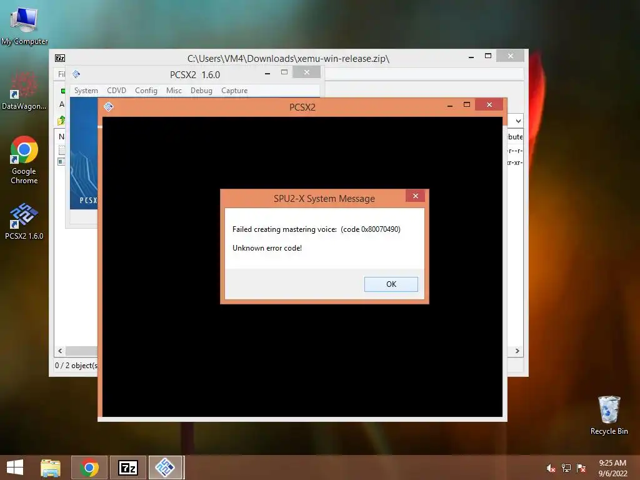Click the PCSX2 game window title icon
This screenshot has width=640, height=480.
(x=108, y=107)
